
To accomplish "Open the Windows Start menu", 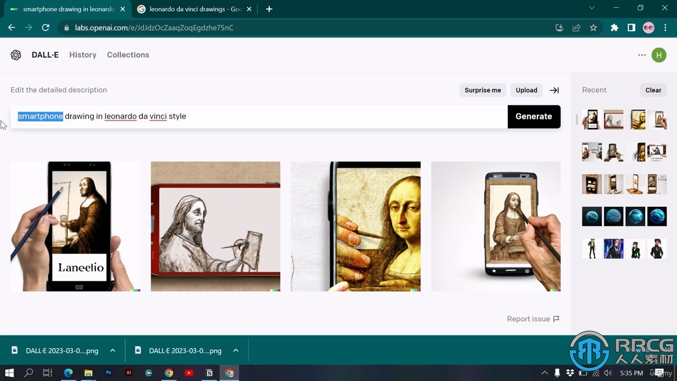I will 10,373.
